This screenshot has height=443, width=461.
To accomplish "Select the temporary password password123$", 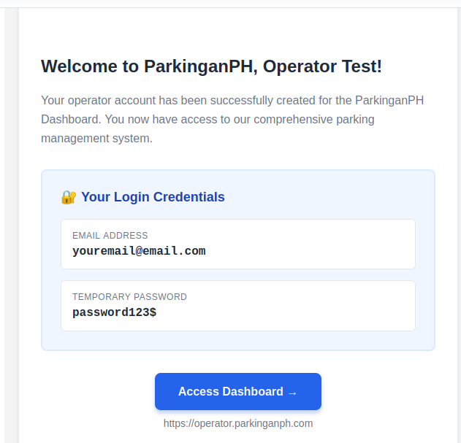I will point(115,312).
